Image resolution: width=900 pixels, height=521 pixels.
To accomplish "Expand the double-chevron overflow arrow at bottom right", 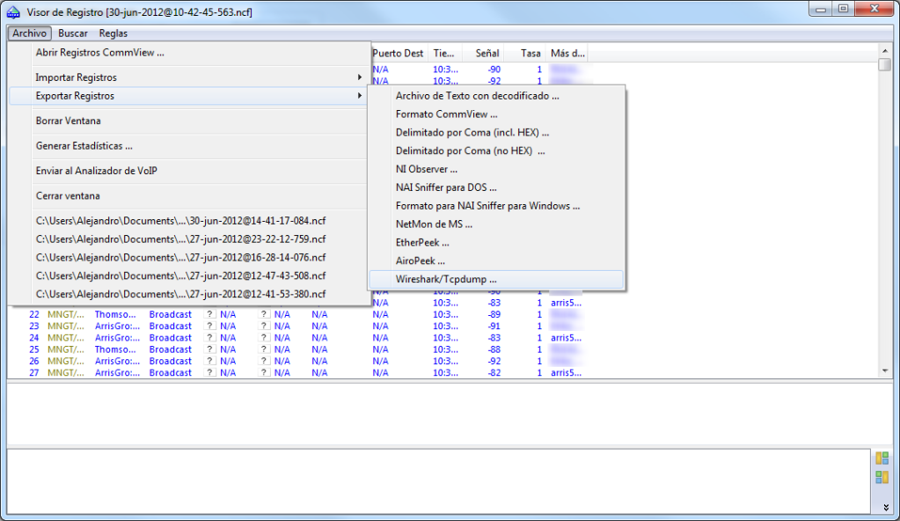I will [x=886, y=507].
